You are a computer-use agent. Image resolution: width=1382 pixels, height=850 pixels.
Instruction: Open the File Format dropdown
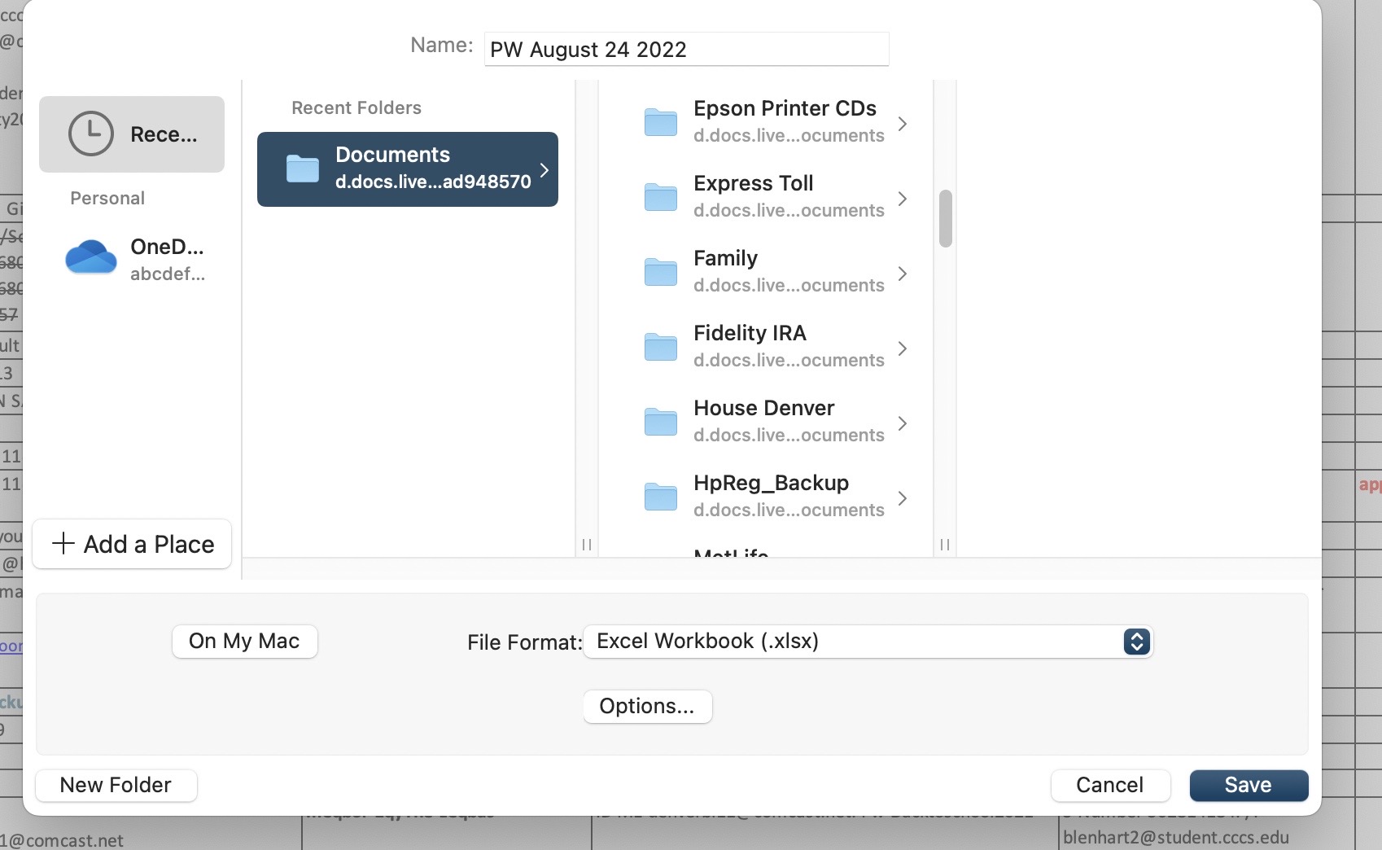pos(1136,642)
